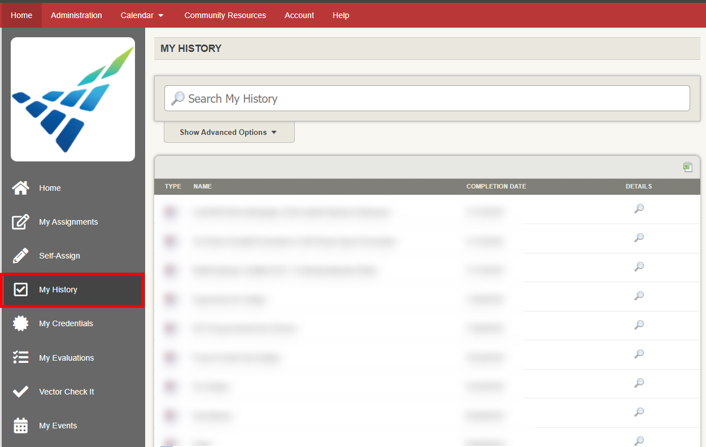Expand Show Advanced Options
The height and width of the screenshot is (447, 706).
[229, 133]
